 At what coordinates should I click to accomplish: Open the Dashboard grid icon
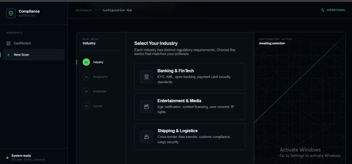pos(9,43)
